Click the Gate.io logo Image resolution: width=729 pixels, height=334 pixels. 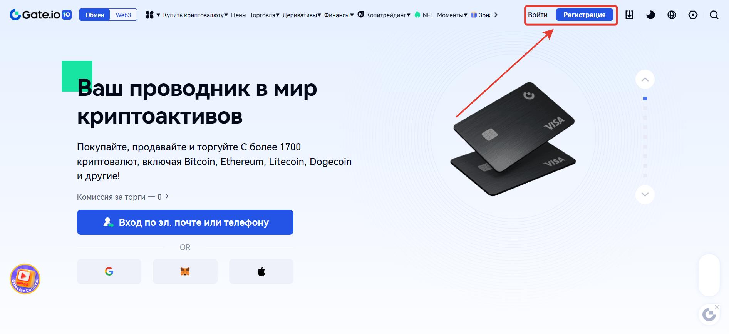tap(40, 15)
